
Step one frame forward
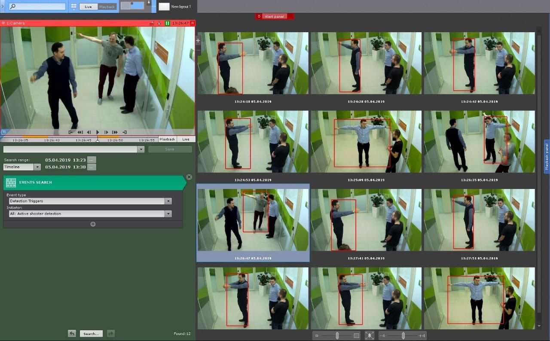(106, 132)
